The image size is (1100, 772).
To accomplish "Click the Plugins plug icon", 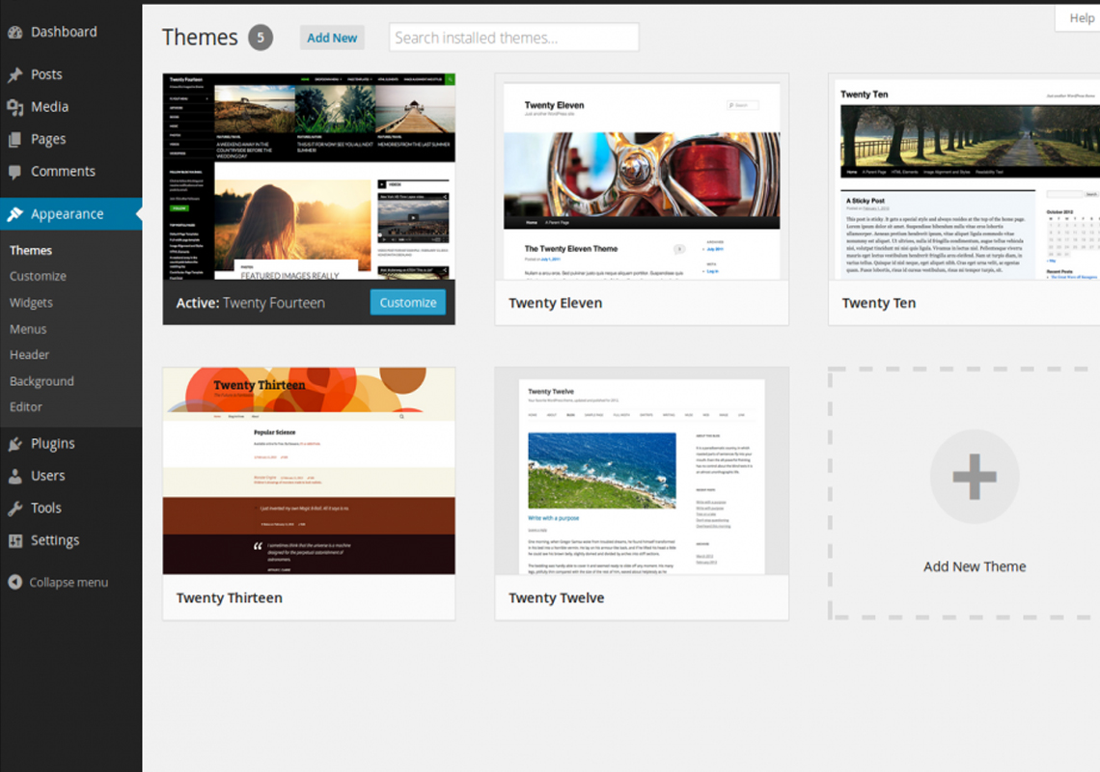I will 14,444.
